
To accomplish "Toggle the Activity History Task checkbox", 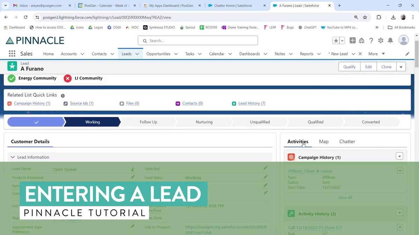I will [x=325, y=233].
